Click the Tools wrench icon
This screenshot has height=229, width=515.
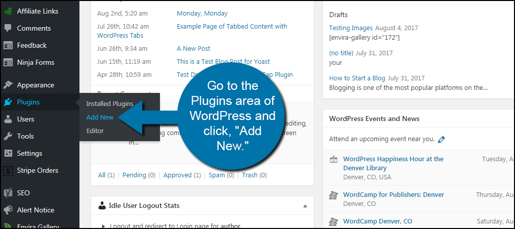[x=8, y=136]
